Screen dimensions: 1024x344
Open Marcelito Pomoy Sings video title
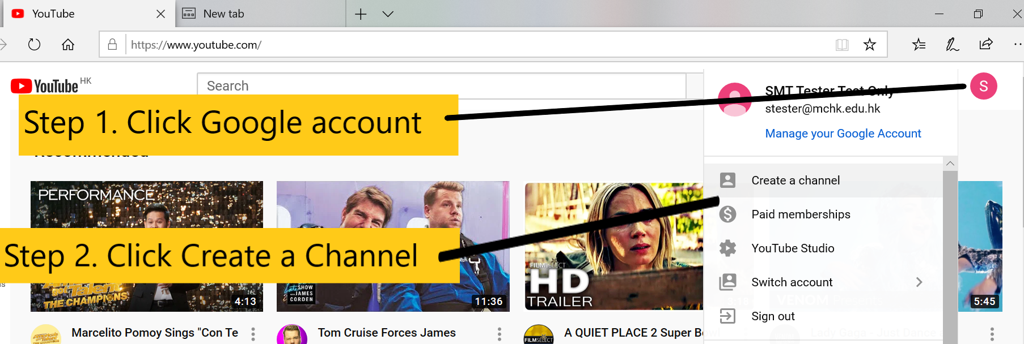point(155,333)
